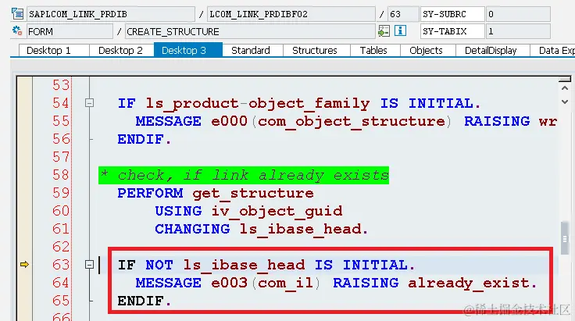
Task: Click e003 message on line 64
Action: (229, 283)
